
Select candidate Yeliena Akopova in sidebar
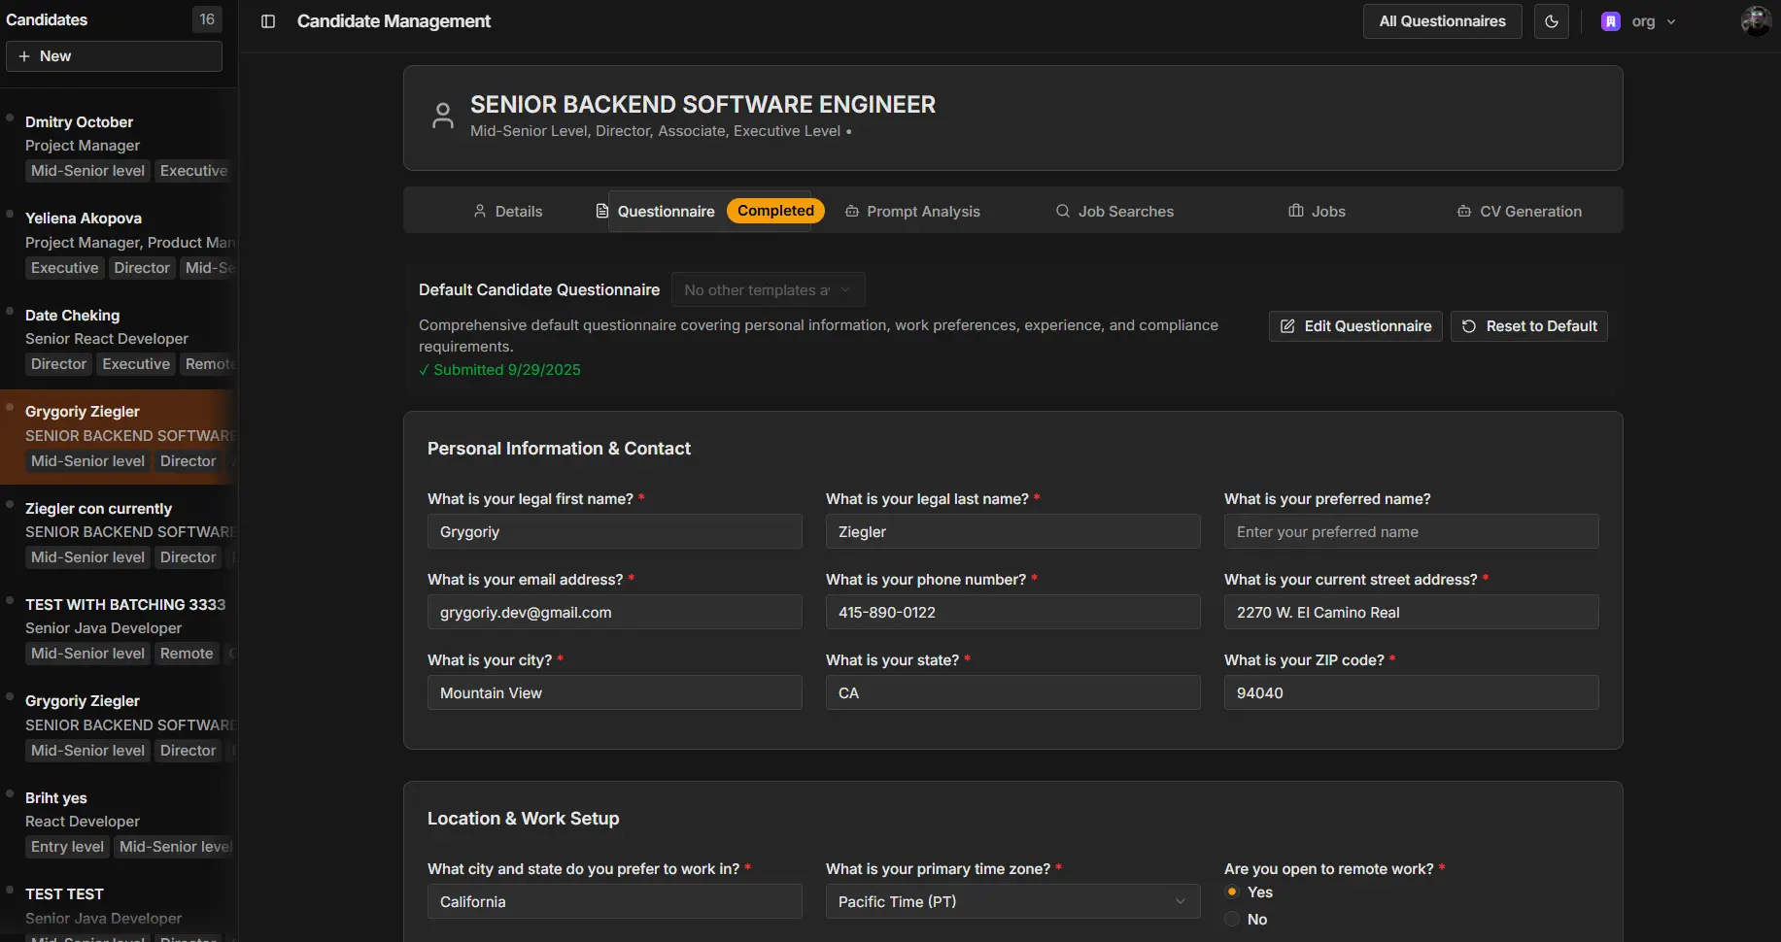click(x=84, y=219)
